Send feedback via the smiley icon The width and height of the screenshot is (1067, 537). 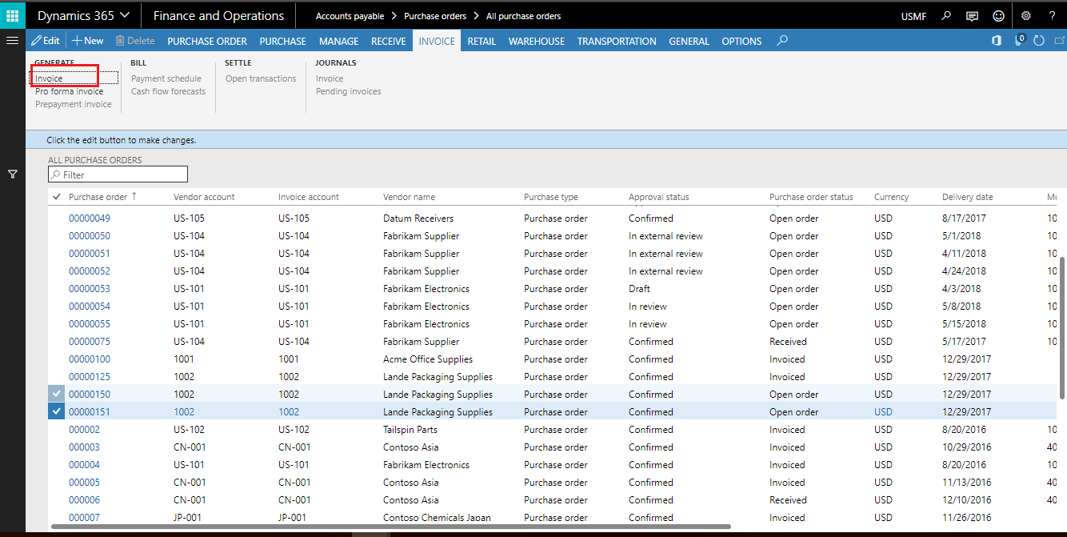pyautogui.click(x=998, y=14)
